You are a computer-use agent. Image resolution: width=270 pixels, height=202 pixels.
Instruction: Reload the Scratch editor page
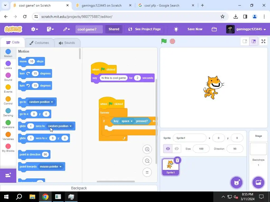(25, 17)
